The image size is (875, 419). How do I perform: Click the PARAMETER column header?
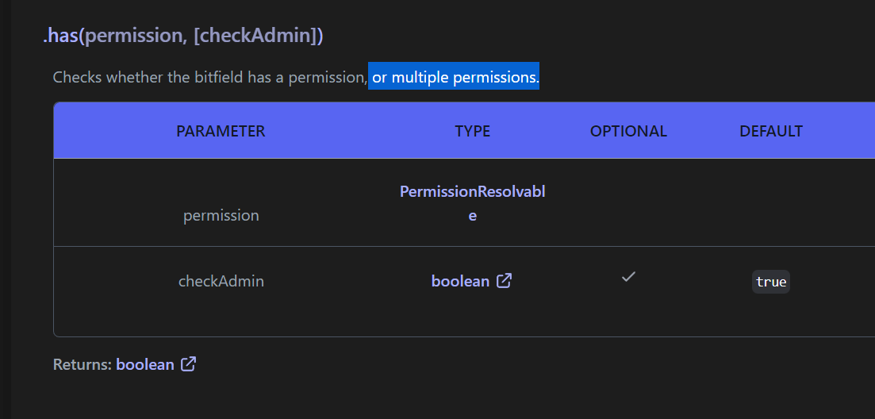(x=221, y=131)
